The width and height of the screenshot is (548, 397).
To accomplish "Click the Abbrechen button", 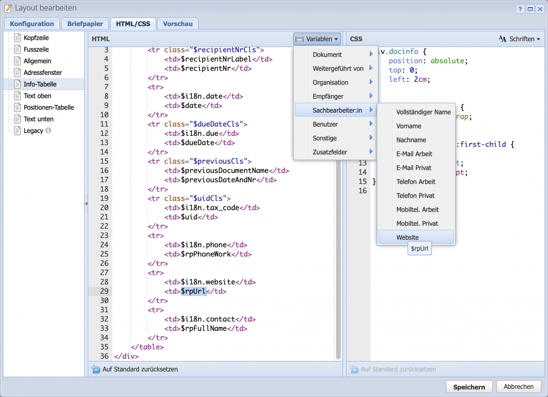I will tap(518, 387).
